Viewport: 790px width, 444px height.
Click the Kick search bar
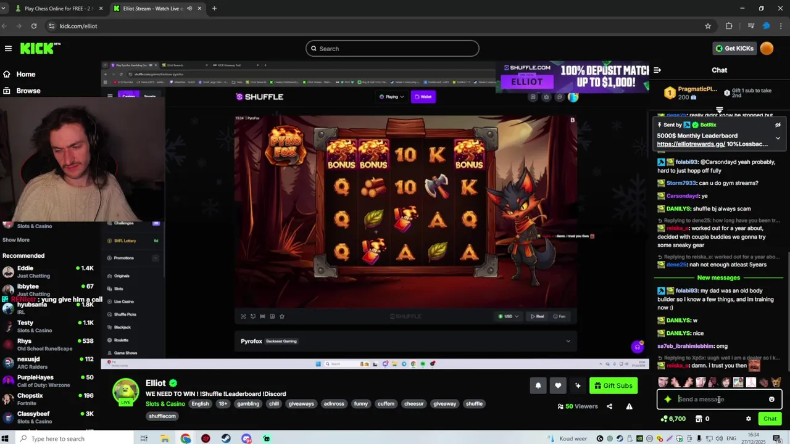click(x=392, y=49)
